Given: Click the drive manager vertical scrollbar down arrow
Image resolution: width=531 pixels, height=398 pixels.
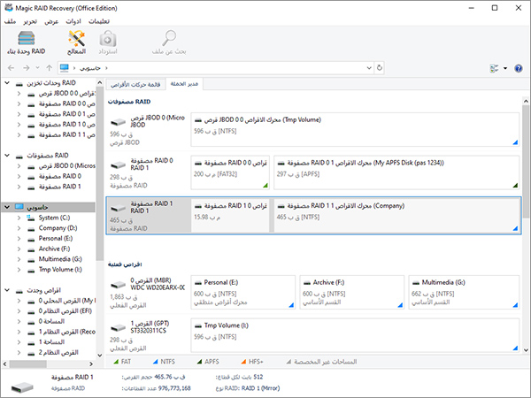Looking at the screenshot, I should point(526,350).
